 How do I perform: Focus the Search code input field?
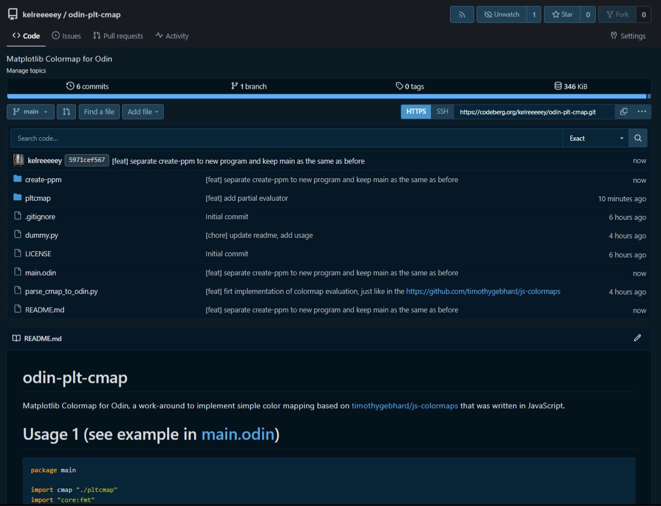[x=287, y=138]
